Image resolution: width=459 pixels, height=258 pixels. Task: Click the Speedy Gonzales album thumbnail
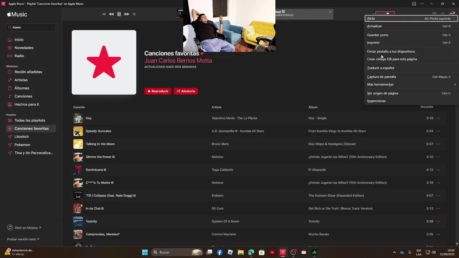tap(78, 131)
